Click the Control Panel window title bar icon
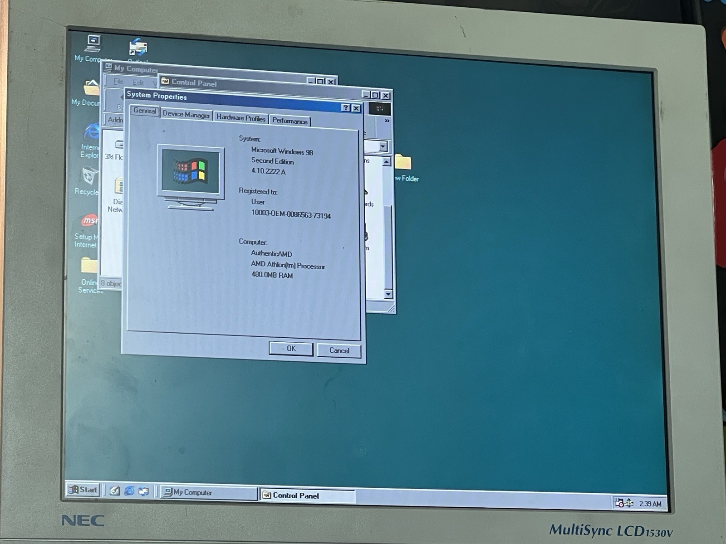 click(x=166, y=81)
